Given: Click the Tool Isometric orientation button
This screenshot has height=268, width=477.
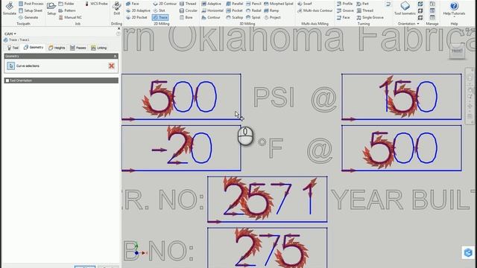Looking at the screenshot, I should [x=405, y=8].
